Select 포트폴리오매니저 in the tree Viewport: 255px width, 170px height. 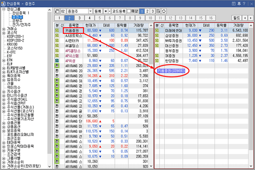pyautogui.click(x=20, y=134)
